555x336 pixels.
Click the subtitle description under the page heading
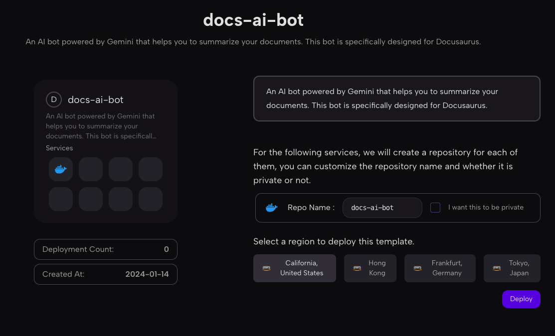(x=253, y=42)
